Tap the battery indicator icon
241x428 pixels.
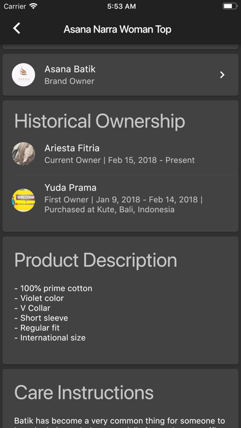pos(230,6)
